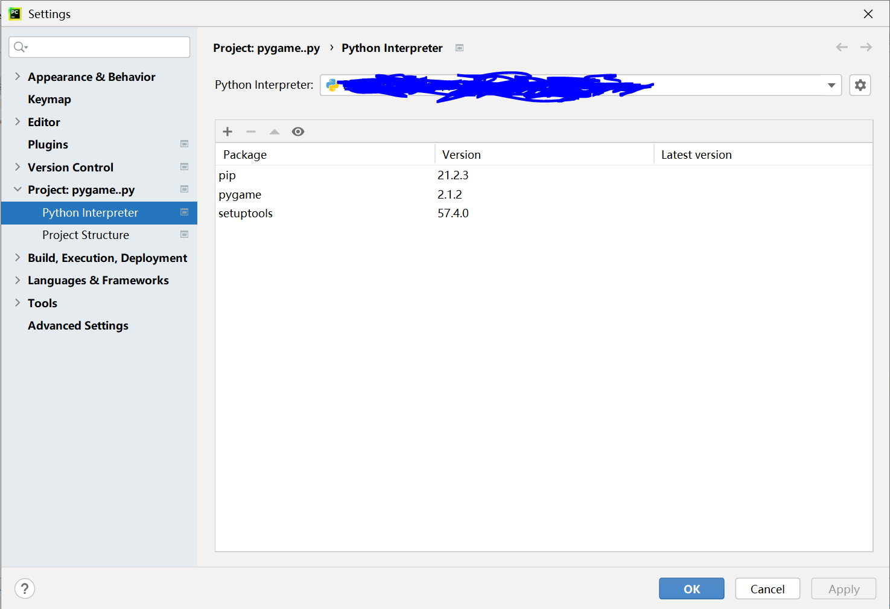Click the help question mark icon
The height and width of the screenshot is (609, 890).
(25, 588)
